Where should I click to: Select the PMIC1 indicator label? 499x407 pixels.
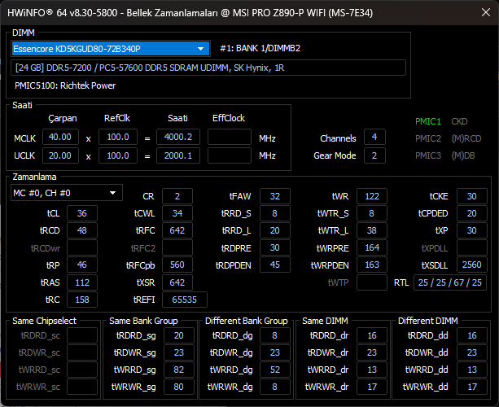click(427, 121)
